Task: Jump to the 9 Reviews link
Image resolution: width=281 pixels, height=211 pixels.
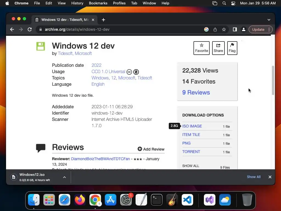Action: pos(196,92)
